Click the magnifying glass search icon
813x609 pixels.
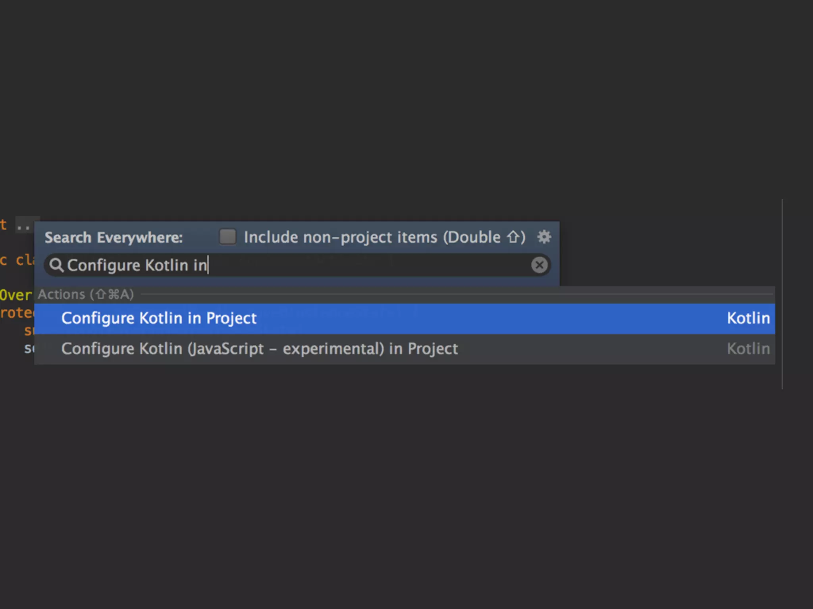coord(56,265)
